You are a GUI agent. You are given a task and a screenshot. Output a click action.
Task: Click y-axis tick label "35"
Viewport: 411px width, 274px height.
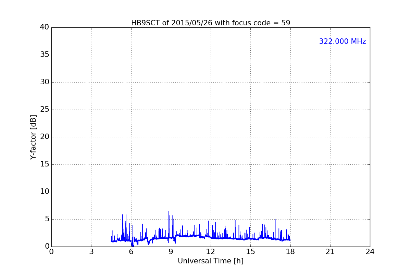click(x=45, y=55)
